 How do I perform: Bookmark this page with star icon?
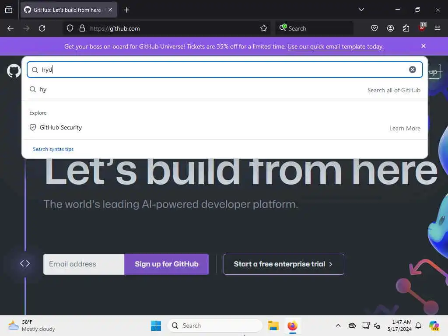264,28
